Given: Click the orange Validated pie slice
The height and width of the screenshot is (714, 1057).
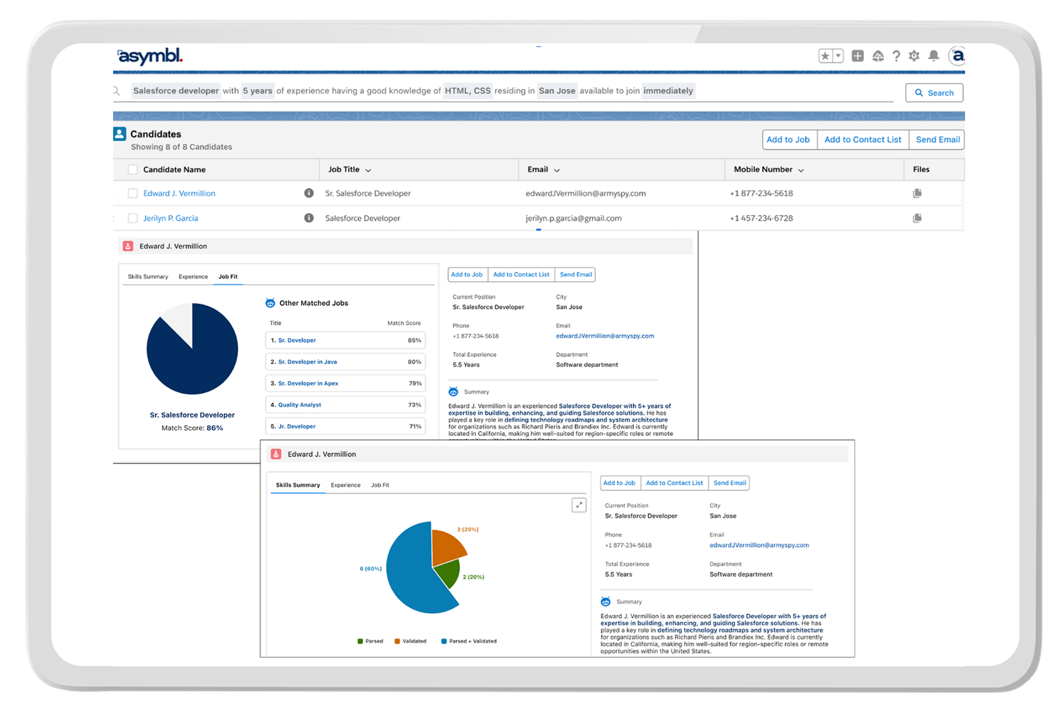Looking at the screenshot, I should point(447,547).
